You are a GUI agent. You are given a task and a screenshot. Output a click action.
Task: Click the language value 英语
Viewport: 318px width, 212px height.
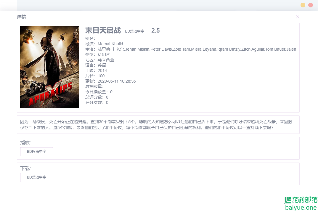click(x=102, y=65)
